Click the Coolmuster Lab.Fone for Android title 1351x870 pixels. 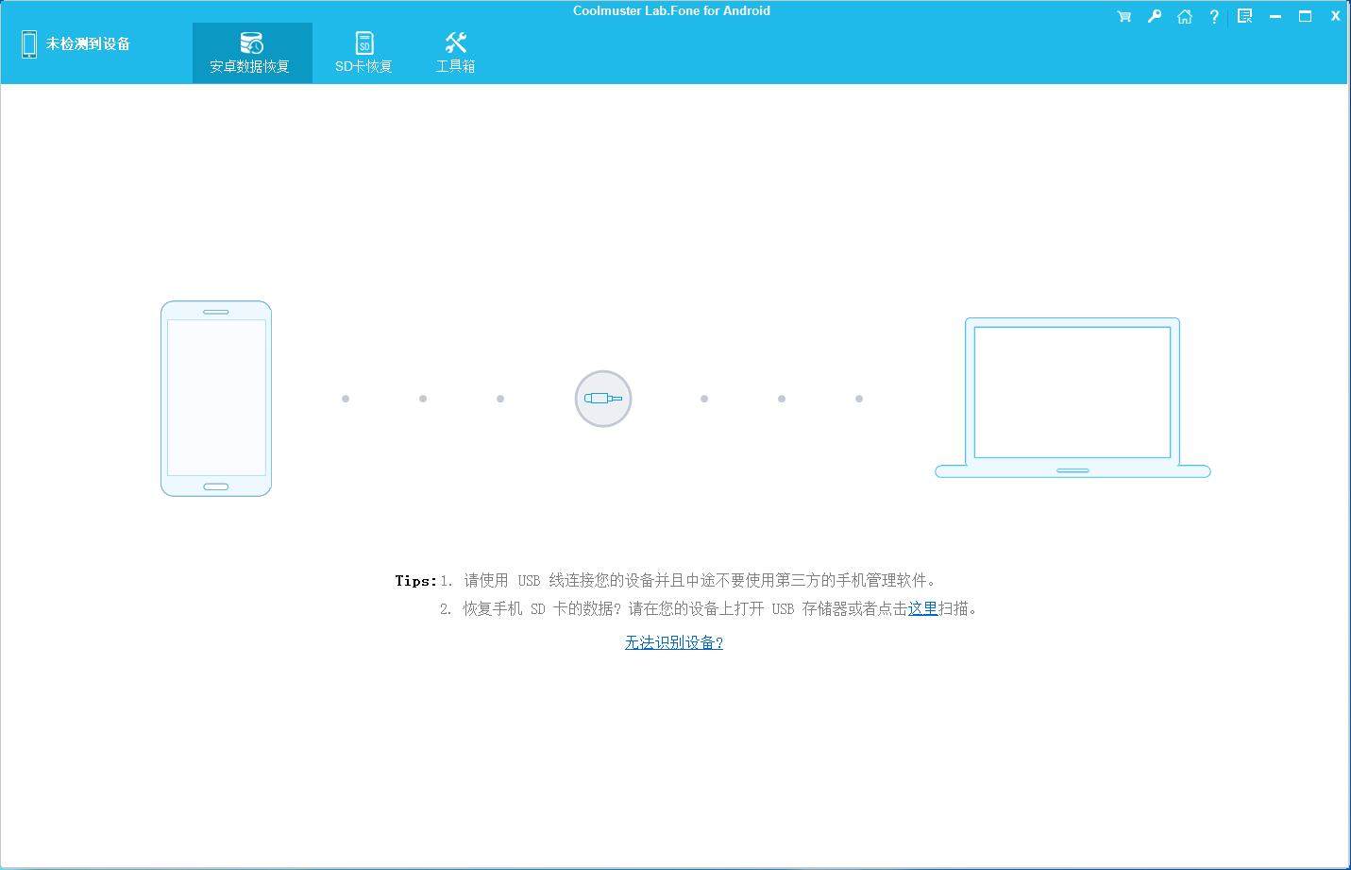(x=671, y=10)
